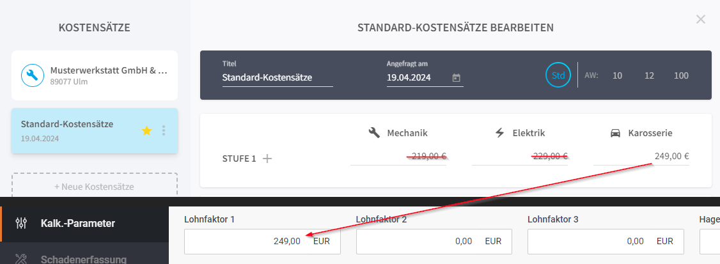This screenshot has width=720, height=264.
Task: Toggle the yellow favorite star
Action: (x=146, y=131)
